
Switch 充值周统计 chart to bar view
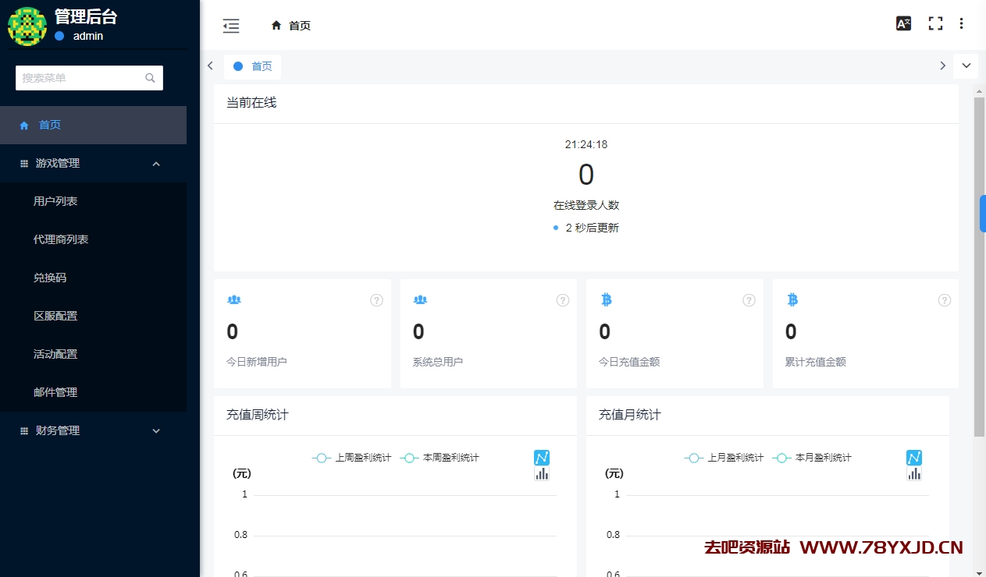(x=542, y=473)
